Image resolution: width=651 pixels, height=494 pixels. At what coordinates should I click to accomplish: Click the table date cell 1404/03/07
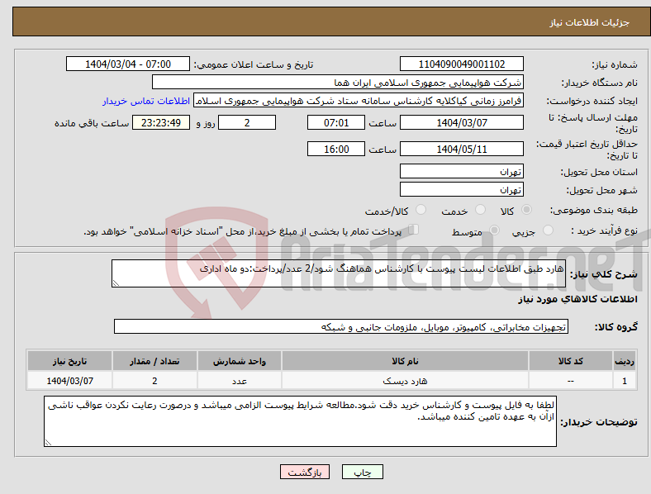click(x=69, y=381)
